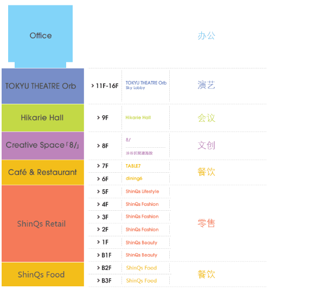Open the ShinQs Lifestyle link
Image resolution: width=314 pixels, height=301 pixels.
142,191
